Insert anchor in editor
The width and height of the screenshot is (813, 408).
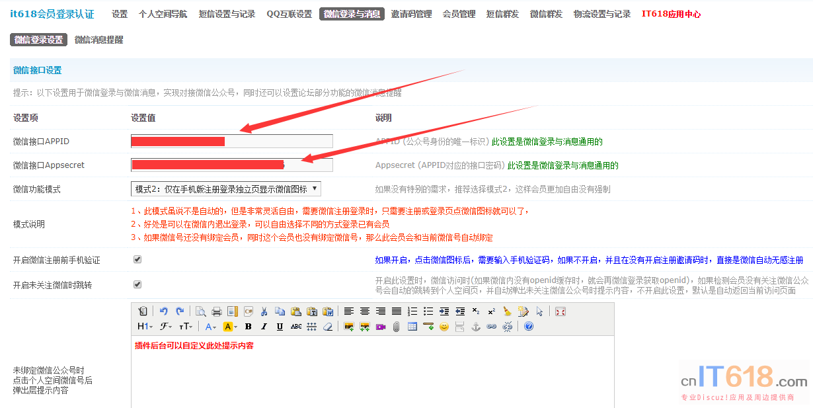[x=476, y=327]
